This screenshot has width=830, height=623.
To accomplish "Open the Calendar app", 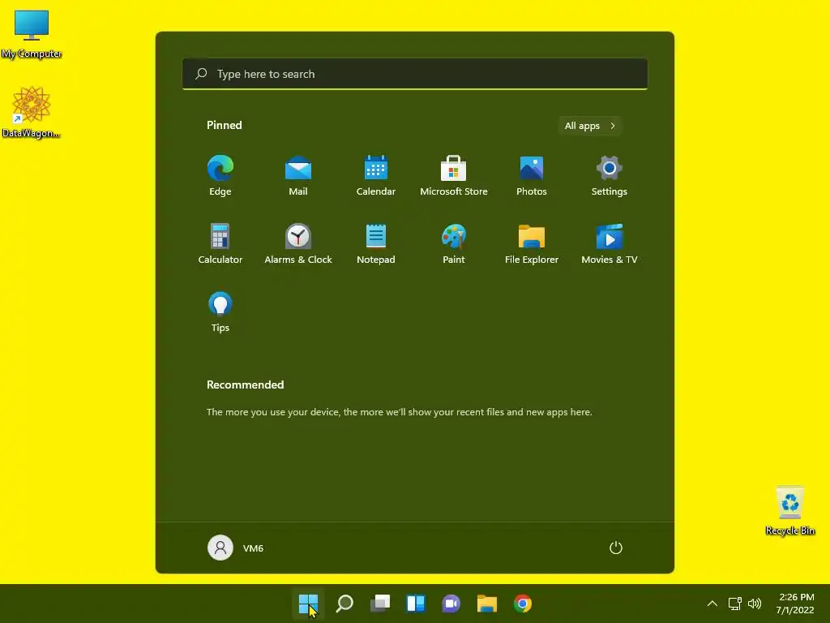I will point(376,176).
